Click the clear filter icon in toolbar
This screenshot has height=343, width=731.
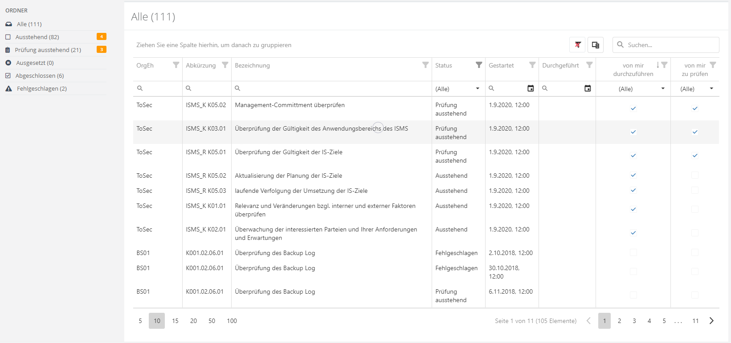click(577, 45)
